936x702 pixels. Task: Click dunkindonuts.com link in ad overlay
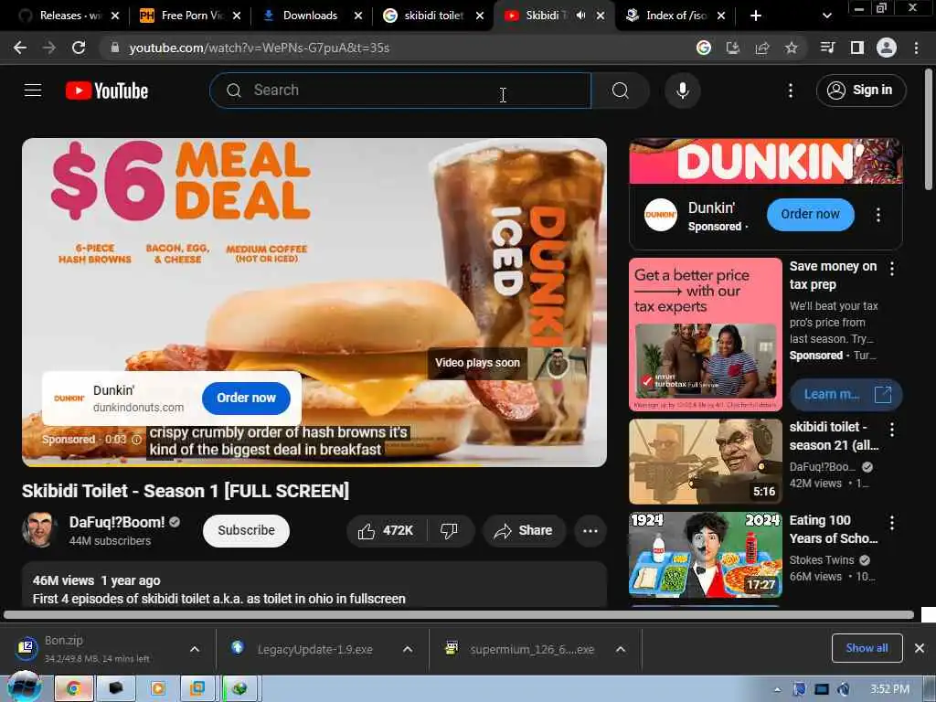click(139, 408)
